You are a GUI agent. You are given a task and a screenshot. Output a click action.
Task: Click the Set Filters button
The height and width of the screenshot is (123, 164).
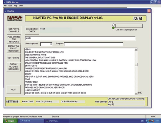13,58
